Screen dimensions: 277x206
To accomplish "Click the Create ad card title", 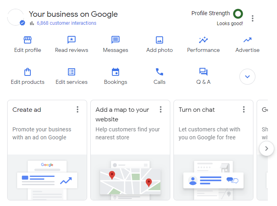I will tap(27, 110).
